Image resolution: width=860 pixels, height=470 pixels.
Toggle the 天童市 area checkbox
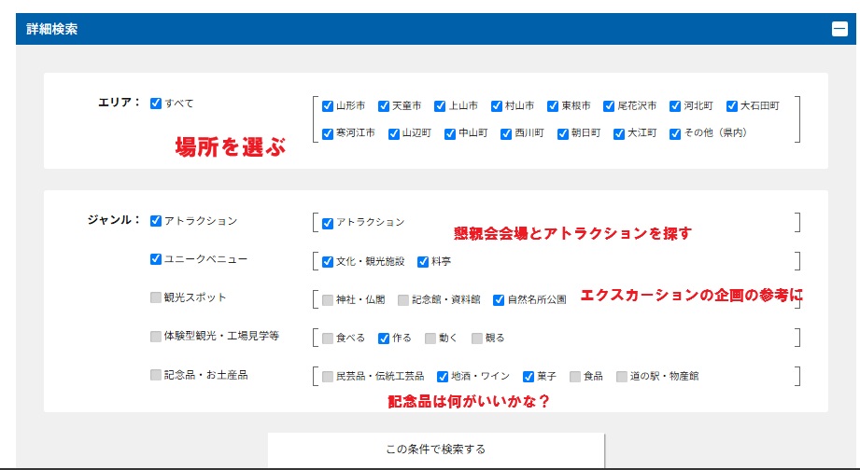click(x=384, y=106)
